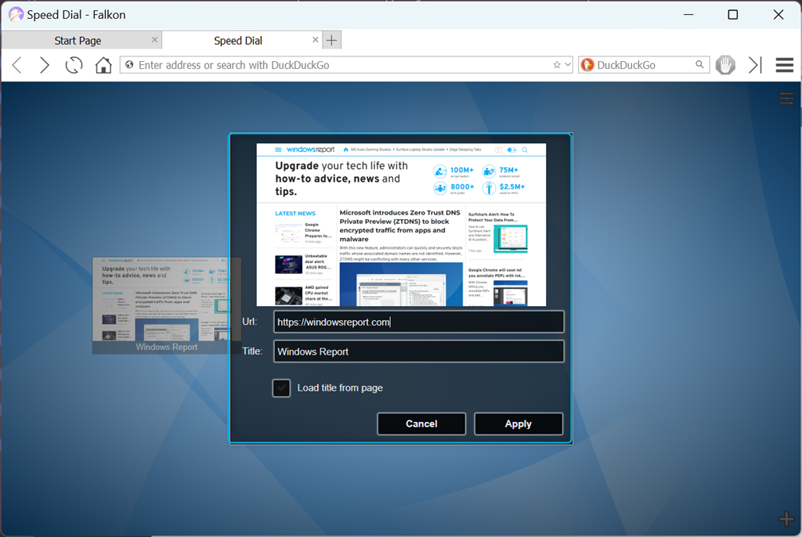Open the Speed Dial settings sliders icon
This screenshot has width=802, height=537.
(x=786, y=98)
